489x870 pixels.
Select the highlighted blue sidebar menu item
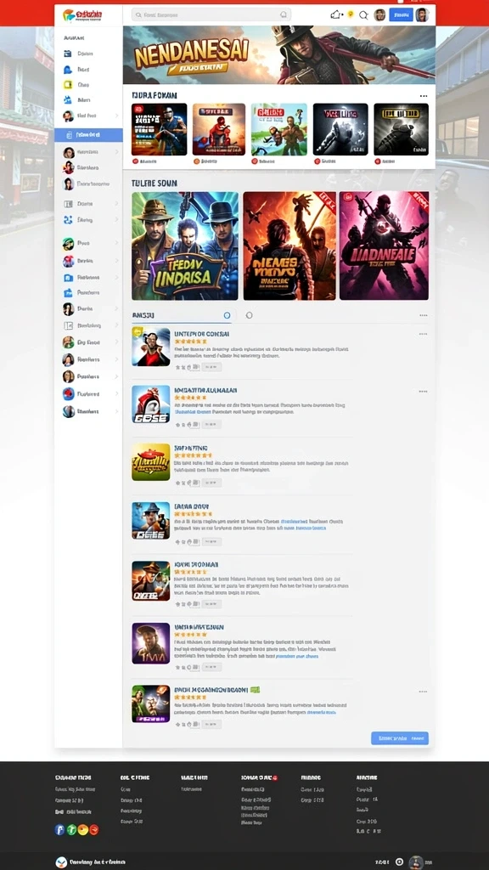[x=88, y=135]
